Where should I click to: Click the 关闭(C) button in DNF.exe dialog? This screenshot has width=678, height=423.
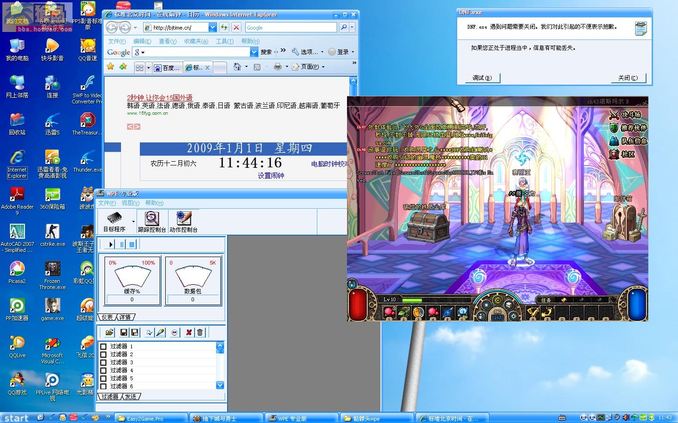(628, 78)
